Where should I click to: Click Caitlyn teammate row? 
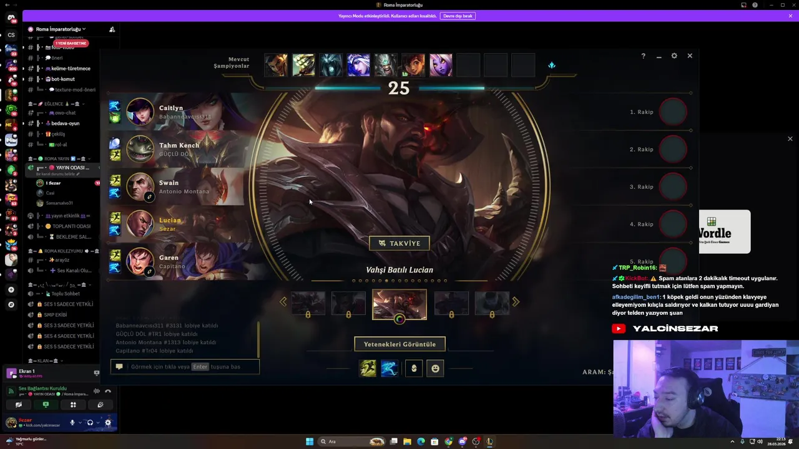coord(178,112)
